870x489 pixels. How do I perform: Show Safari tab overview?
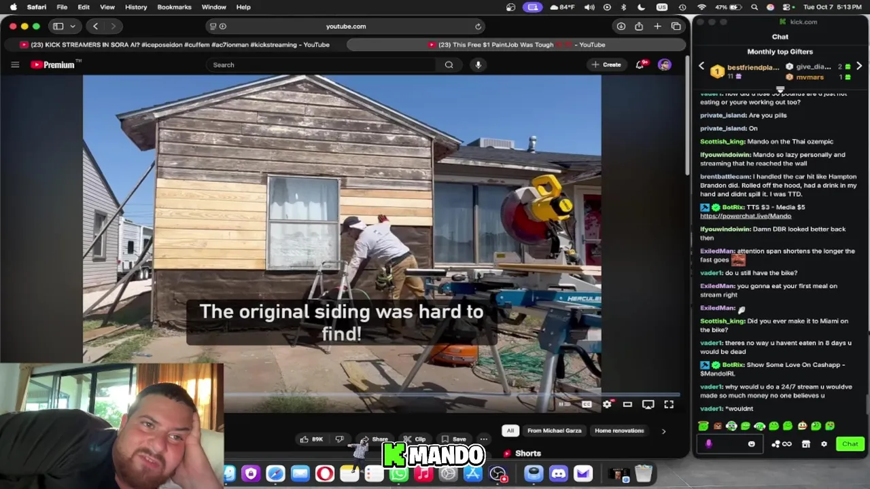point(676,26)
